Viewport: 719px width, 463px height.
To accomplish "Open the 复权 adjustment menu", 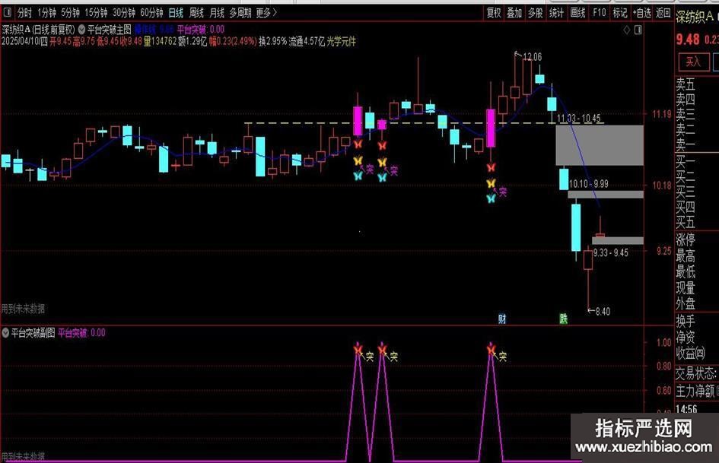I will [x=494, y=13].
